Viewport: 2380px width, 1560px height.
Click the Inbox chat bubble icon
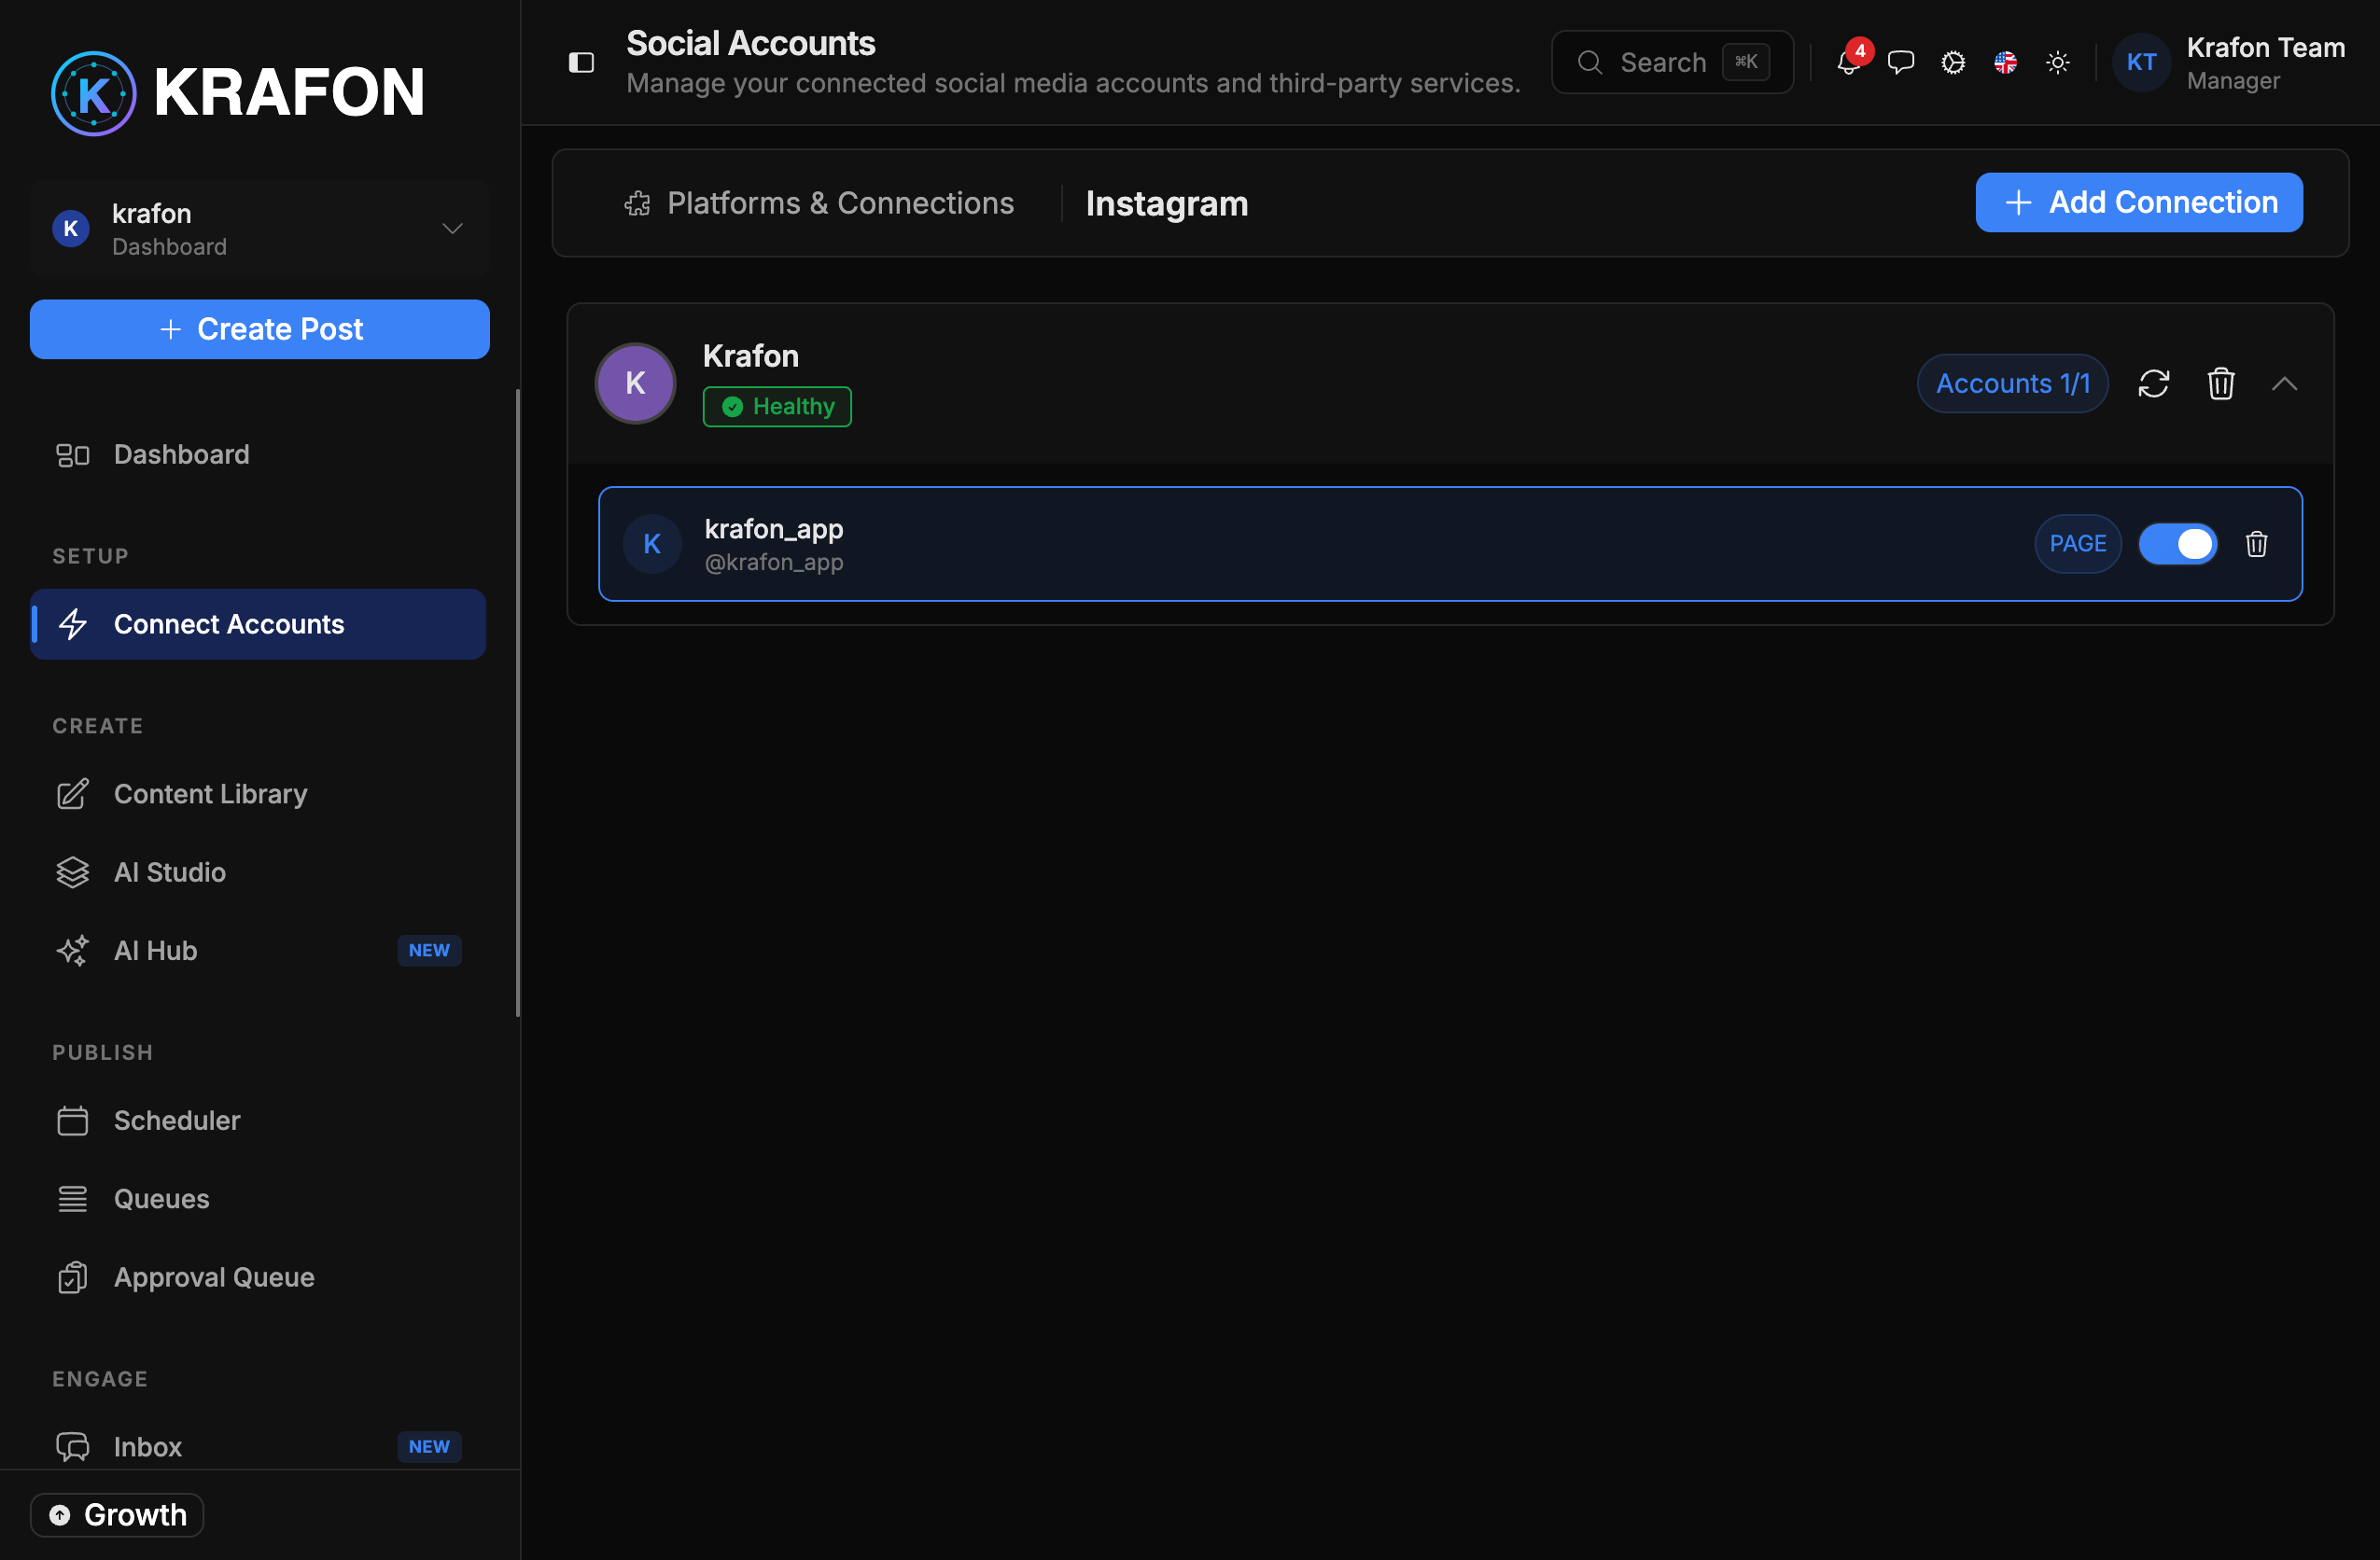(x=72, y=1447)
